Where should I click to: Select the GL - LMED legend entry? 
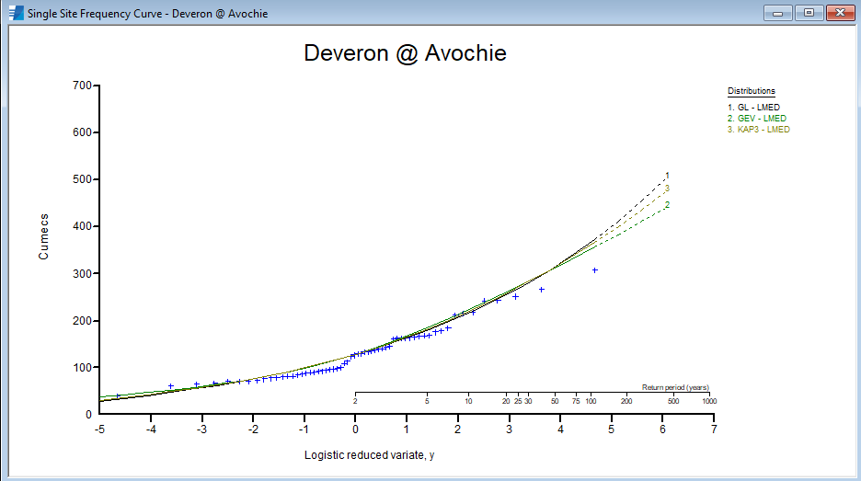click(x=753, y=108)
